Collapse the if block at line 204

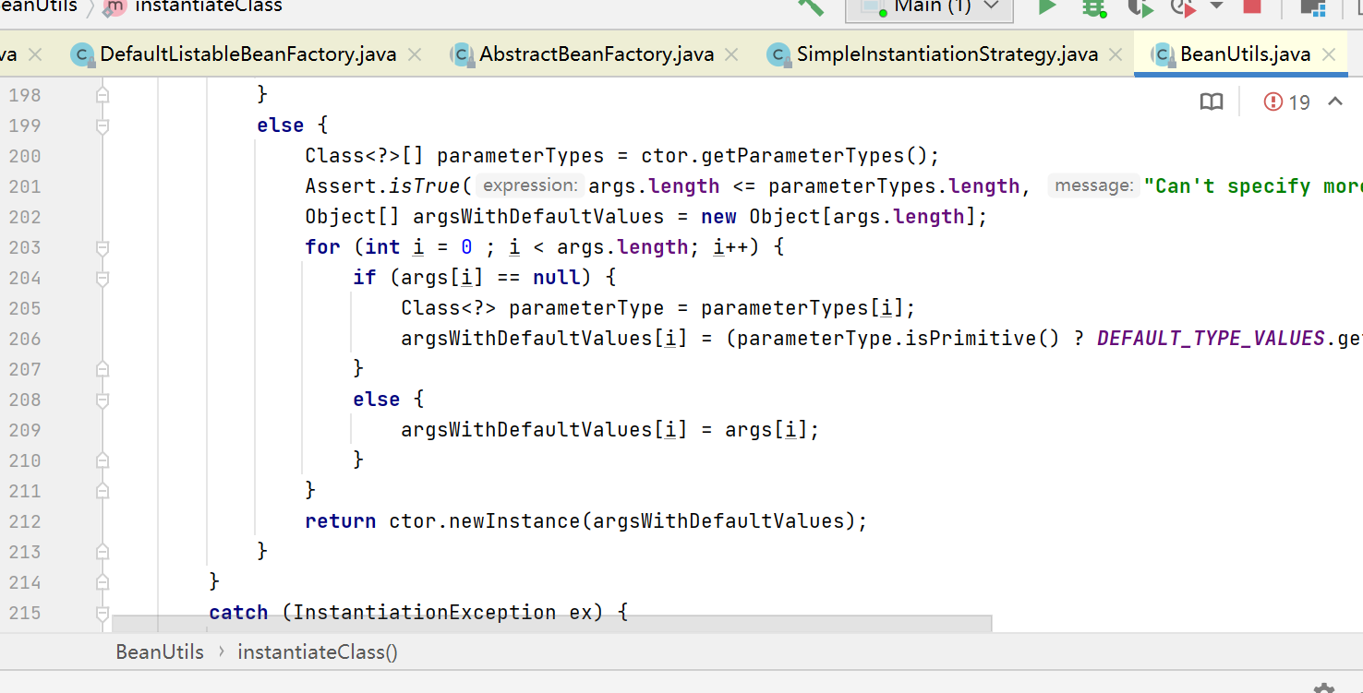pos(103,278)
